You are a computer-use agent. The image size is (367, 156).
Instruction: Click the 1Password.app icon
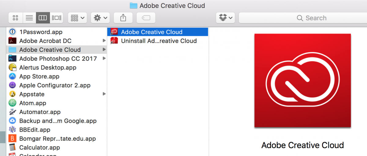pos(13,32)
